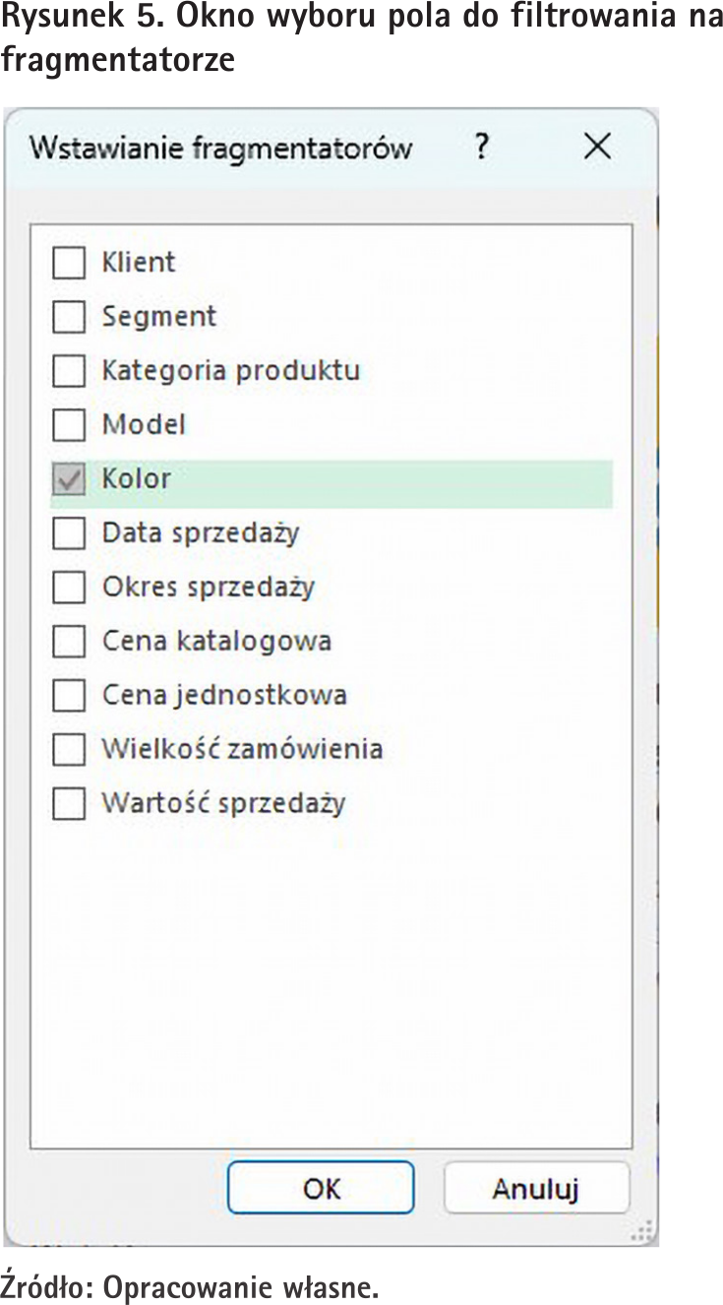
Task: Click the highlighted Kolor text label
Action: click(137, 479)
